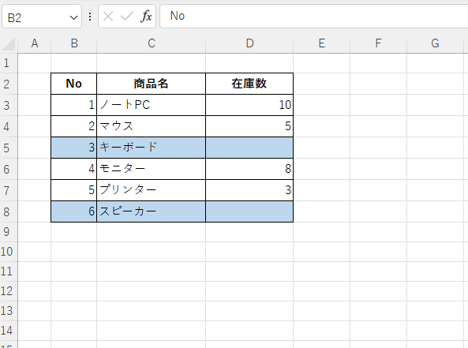468x348 pixels.
Task: Select row 5 header
Action: 7,148
